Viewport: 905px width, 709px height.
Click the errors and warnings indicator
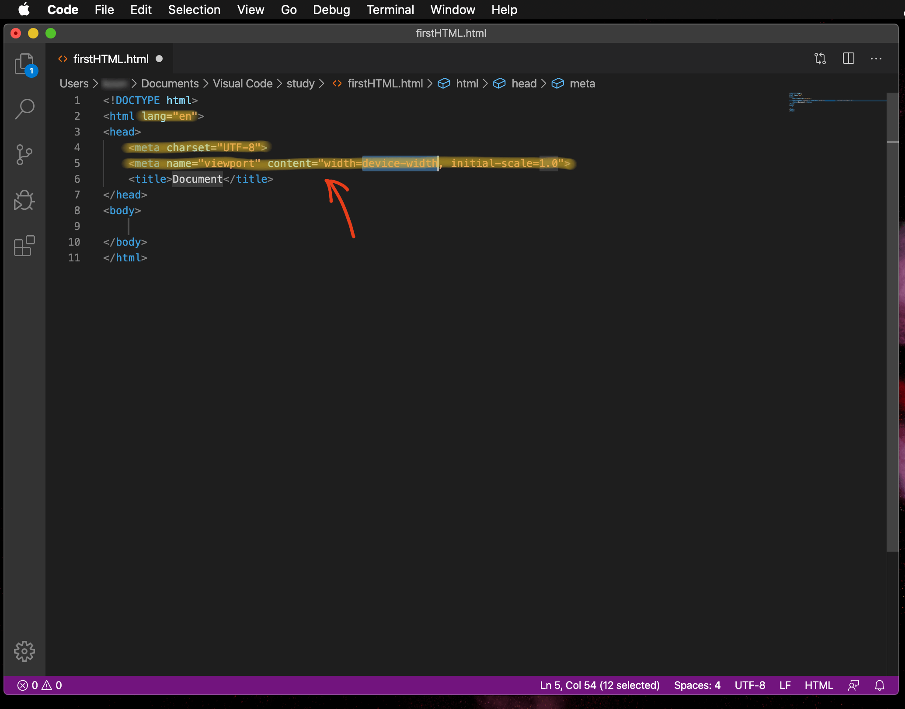(x=39, y=685)
